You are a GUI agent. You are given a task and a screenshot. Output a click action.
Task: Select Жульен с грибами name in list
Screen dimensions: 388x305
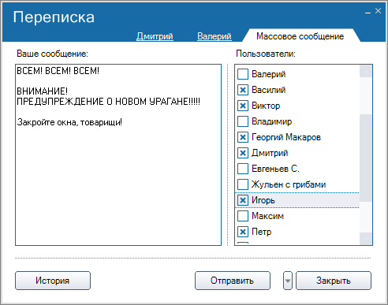coord(289,184)
